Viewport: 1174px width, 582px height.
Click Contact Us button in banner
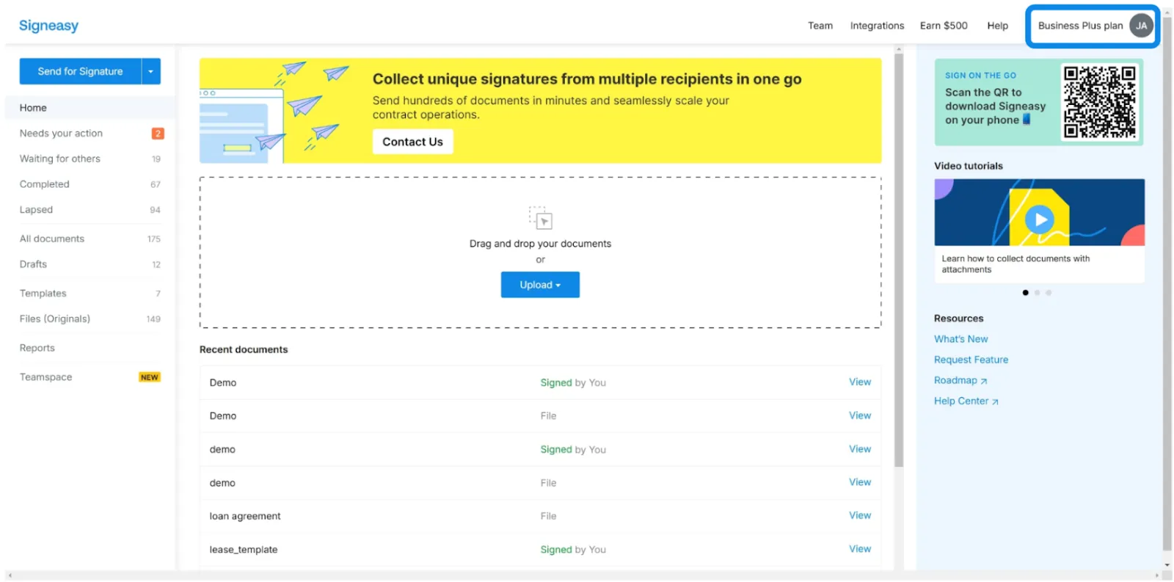pyautogui.click(x=412, y=142)
